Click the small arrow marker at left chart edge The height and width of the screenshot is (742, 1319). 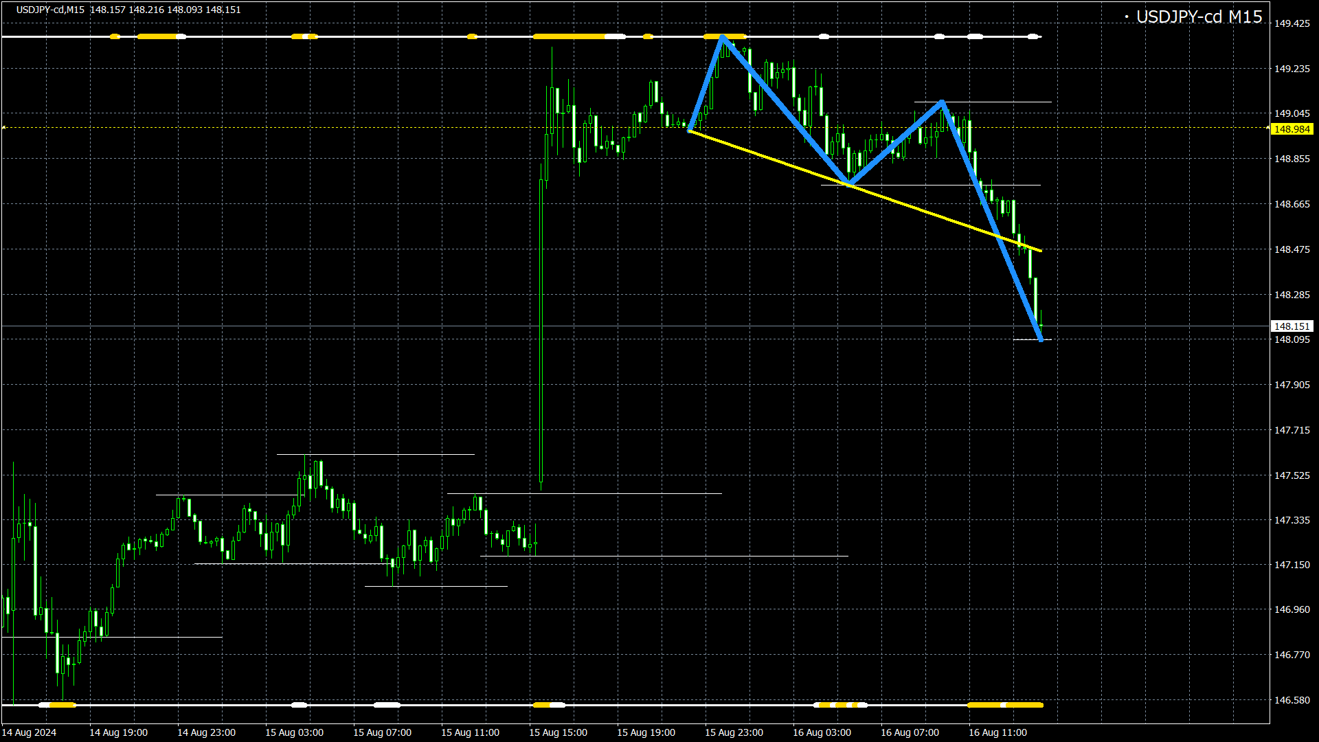[4, 128]
